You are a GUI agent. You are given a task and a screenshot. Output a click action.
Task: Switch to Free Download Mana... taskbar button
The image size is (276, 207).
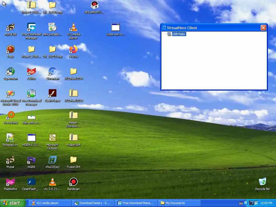click(136, 203)
